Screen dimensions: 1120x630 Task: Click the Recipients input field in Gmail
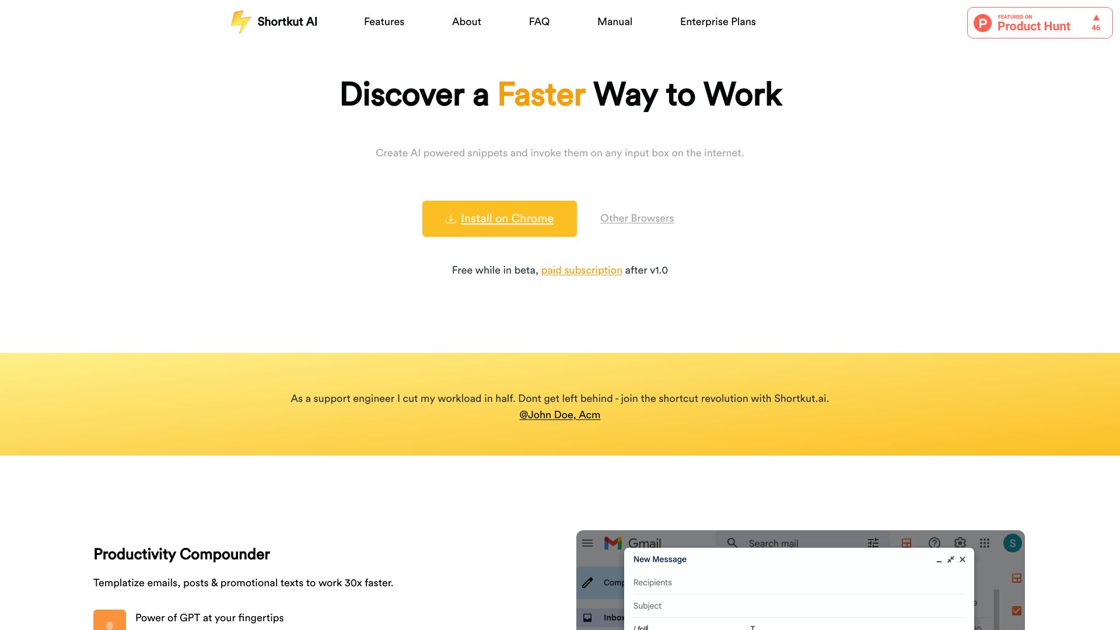tap(797, 582)
